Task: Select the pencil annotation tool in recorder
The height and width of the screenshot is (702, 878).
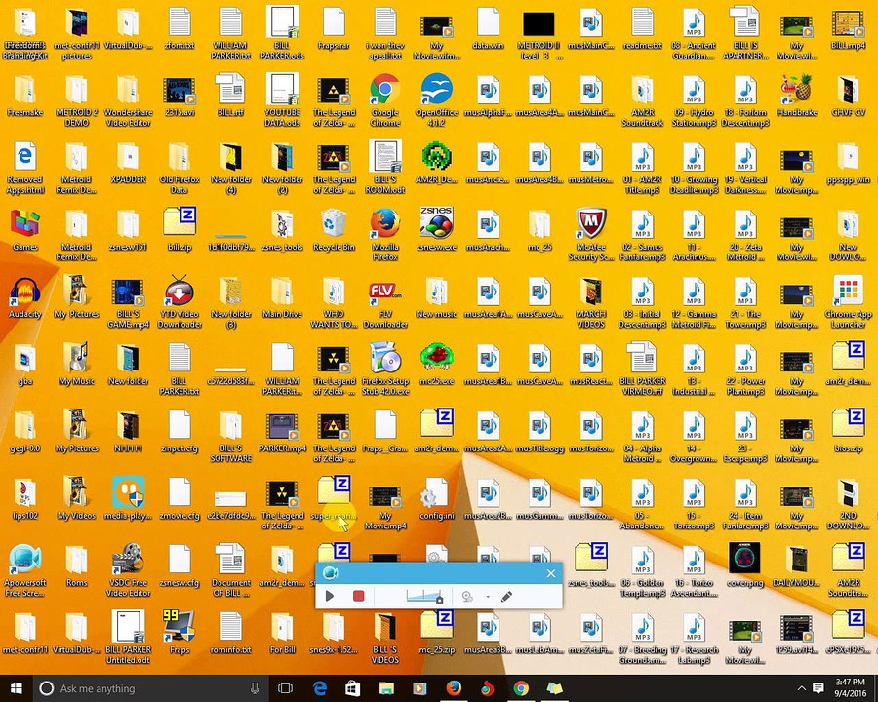Action: (506, 596)
